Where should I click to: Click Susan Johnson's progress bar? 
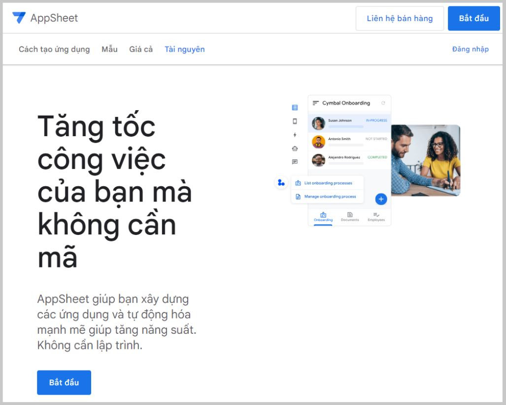point(345,126)
